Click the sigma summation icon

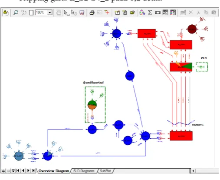150,13
